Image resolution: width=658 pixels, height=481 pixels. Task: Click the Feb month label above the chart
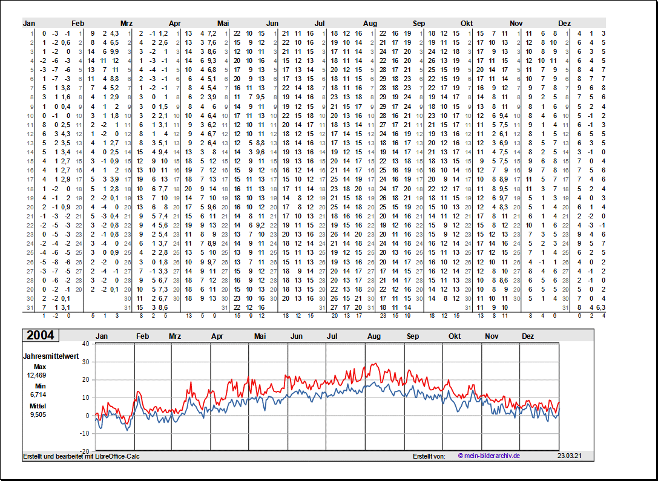coord(142,336)
